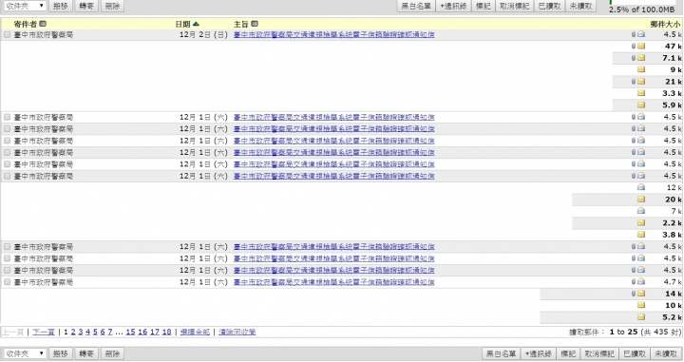Open the subject link of the 12月 2日 message

(333, 34)
